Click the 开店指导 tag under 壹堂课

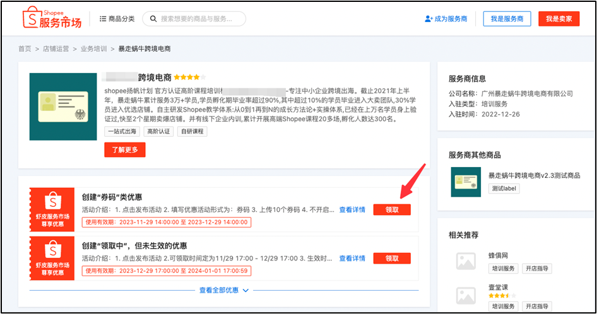(x=537, y=306)
